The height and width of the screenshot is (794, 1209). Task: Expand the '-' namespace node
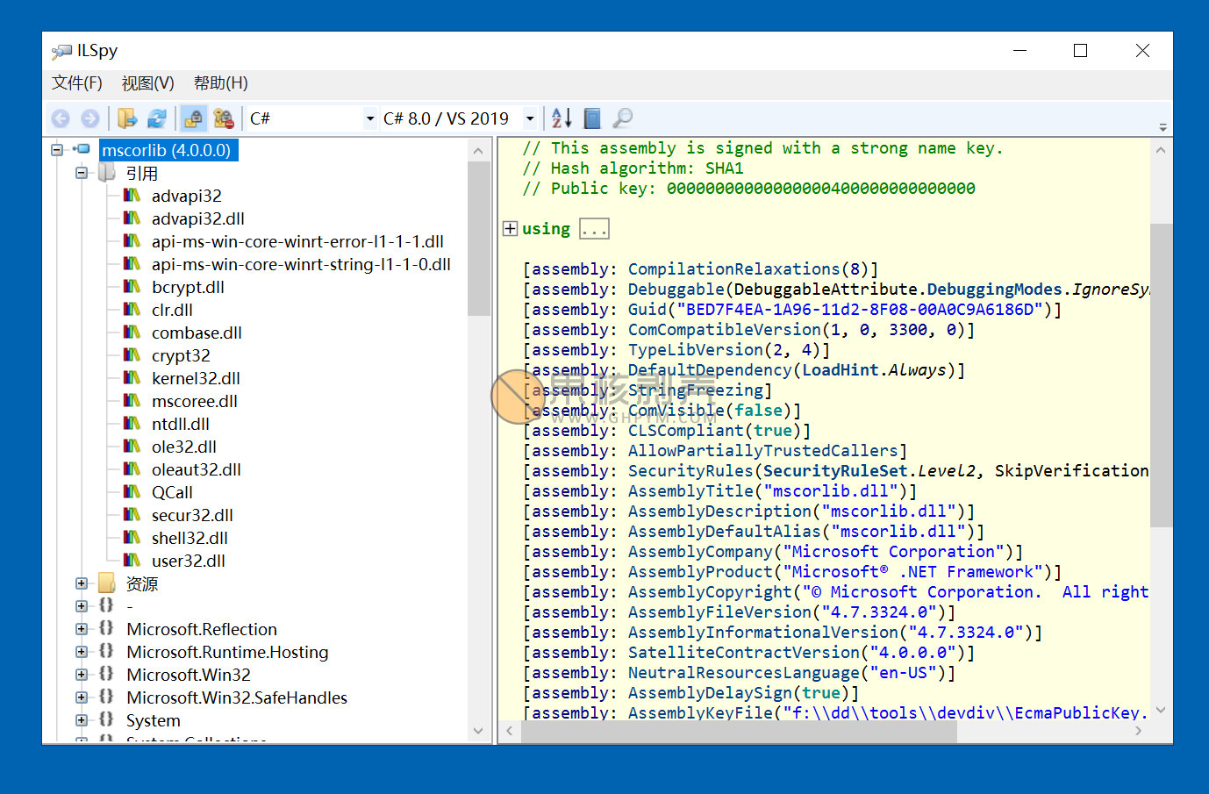point(82,606)
